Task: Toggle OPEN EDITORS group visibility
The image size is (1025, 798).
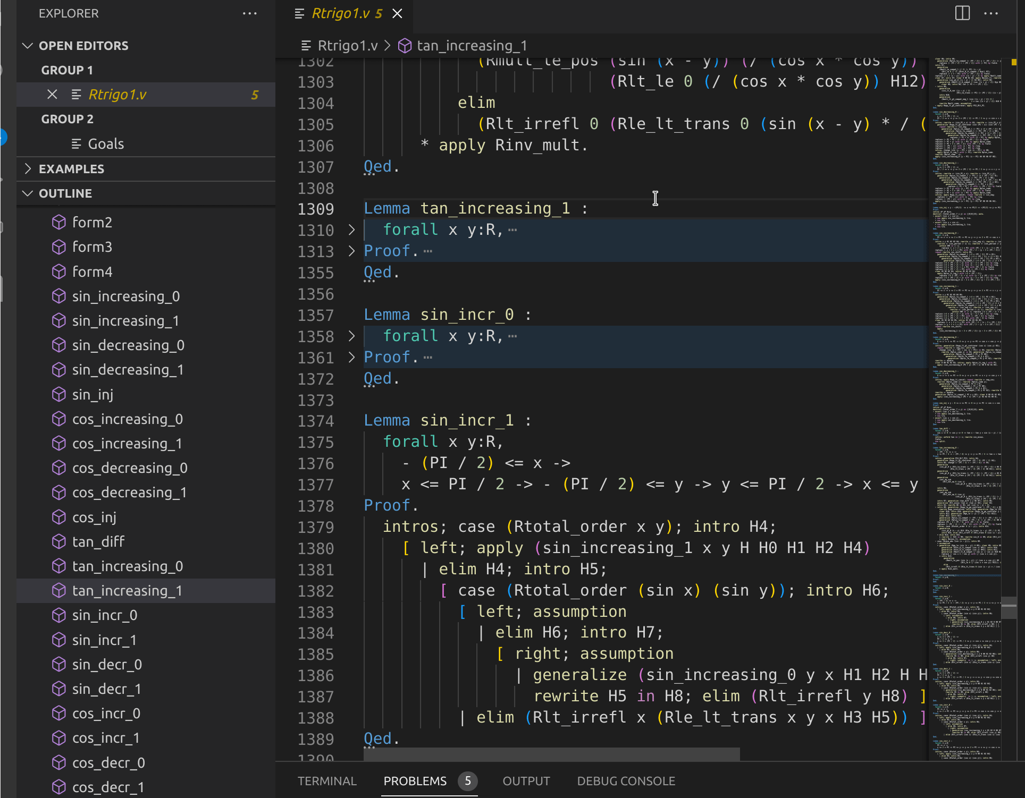Action: 30,45
